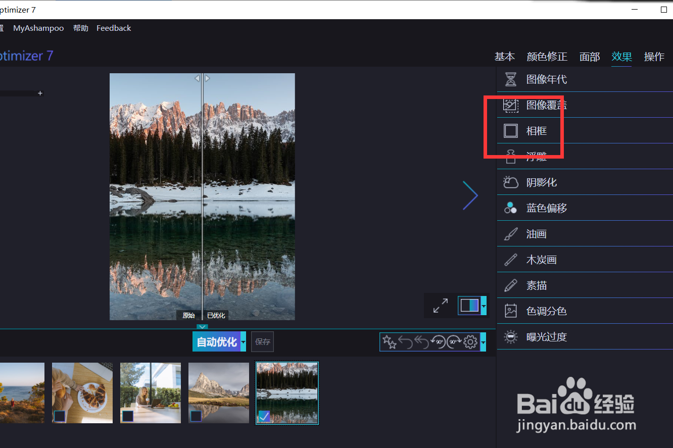
Task: Open settings gear in the toolbar
Action: click(x=470, y=342)
